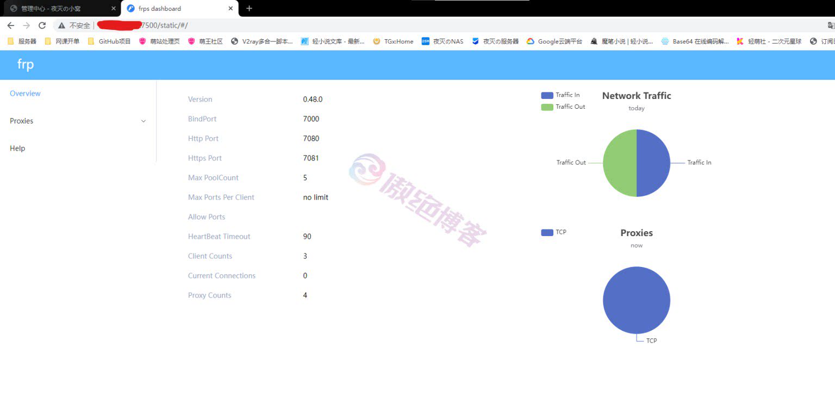
Task: Click the Max Ports Per Client label
Action: [221, 197]
